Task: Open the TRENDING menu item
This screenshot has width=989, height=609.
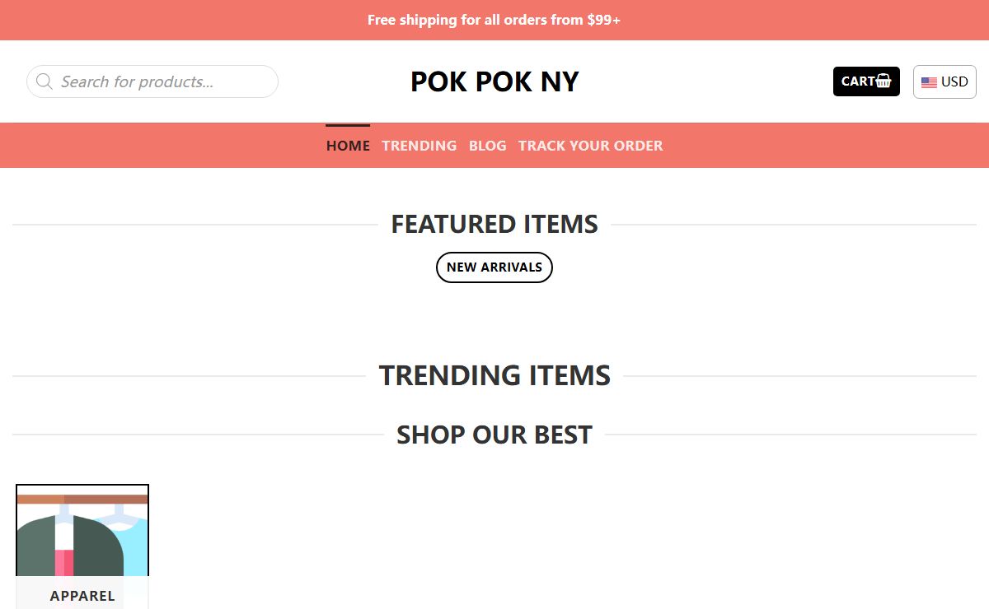Action: [419, 146]
